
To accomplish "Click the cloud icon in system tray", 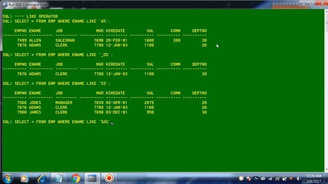I will [263, 178].
